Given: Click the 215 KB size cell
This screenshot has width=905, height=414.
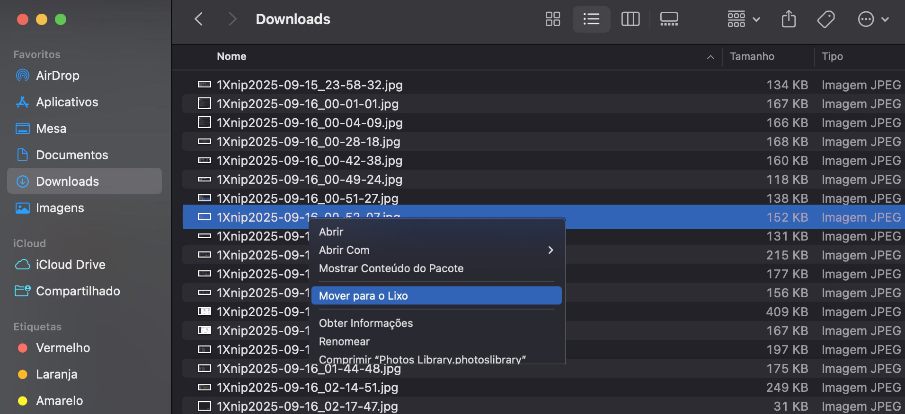Looking at the screenshot, I should click(787, 255).
